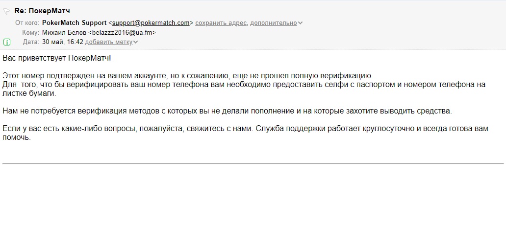Viewport: 506px width, 225px height.
Task: Click the horizontal separator below the message
Action: [253, 163]
